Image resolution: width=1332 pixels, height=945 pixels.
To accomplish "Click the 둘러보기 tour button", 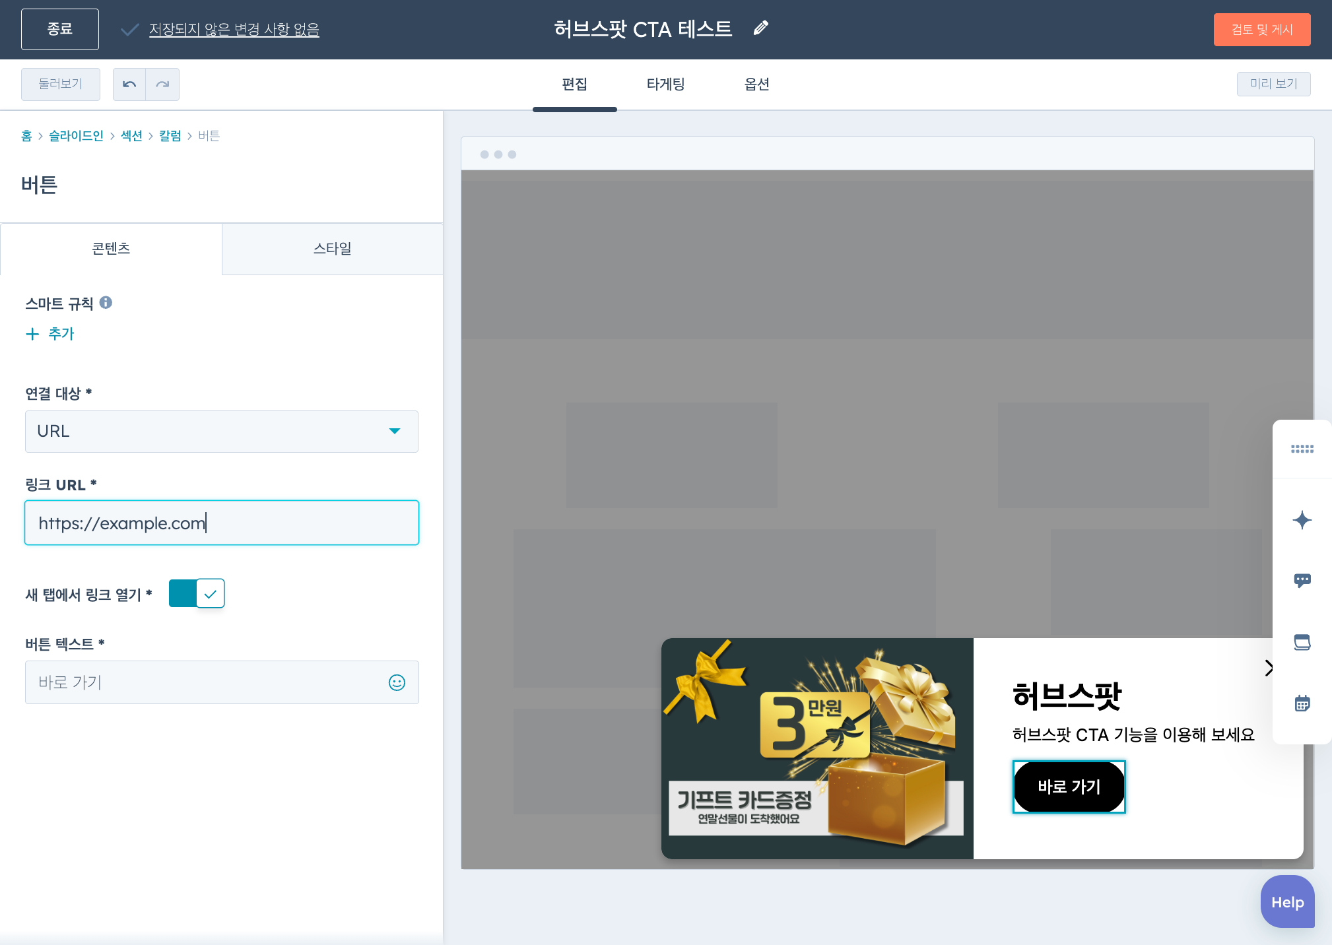I will pos(60,84).
